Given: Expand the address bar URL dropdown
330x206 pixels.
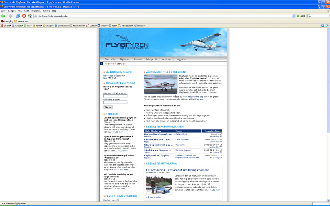Looking at the screenshot, I should tap(294, 16).
